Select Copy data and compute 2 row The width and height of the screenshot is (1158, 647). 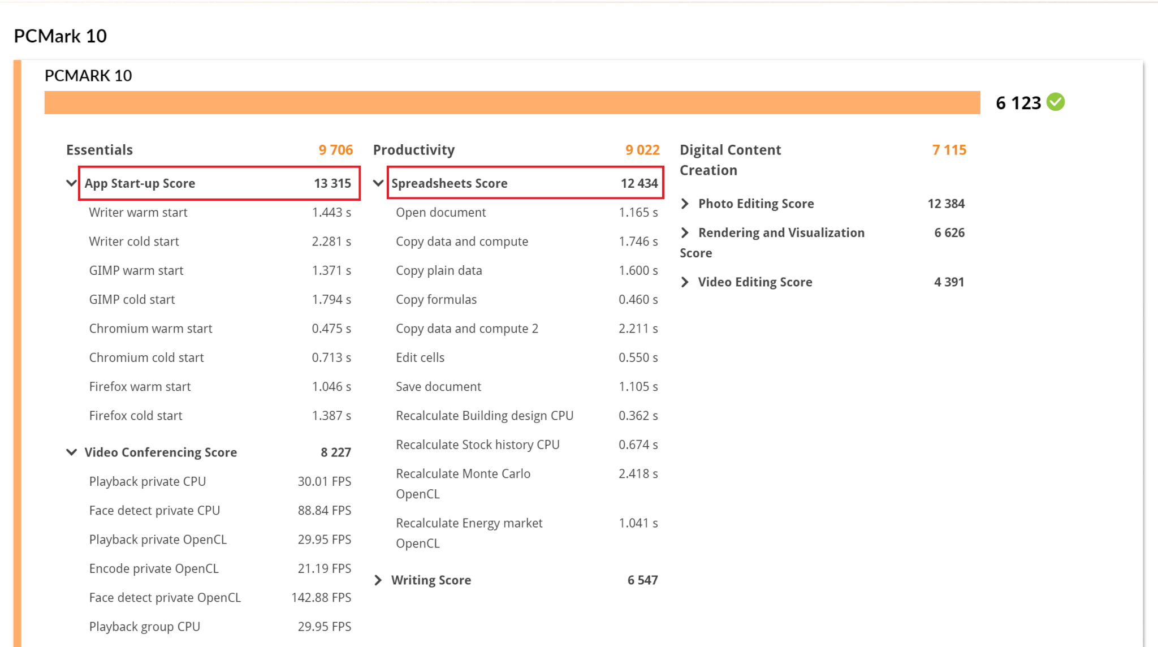click(x=527, y=329)
